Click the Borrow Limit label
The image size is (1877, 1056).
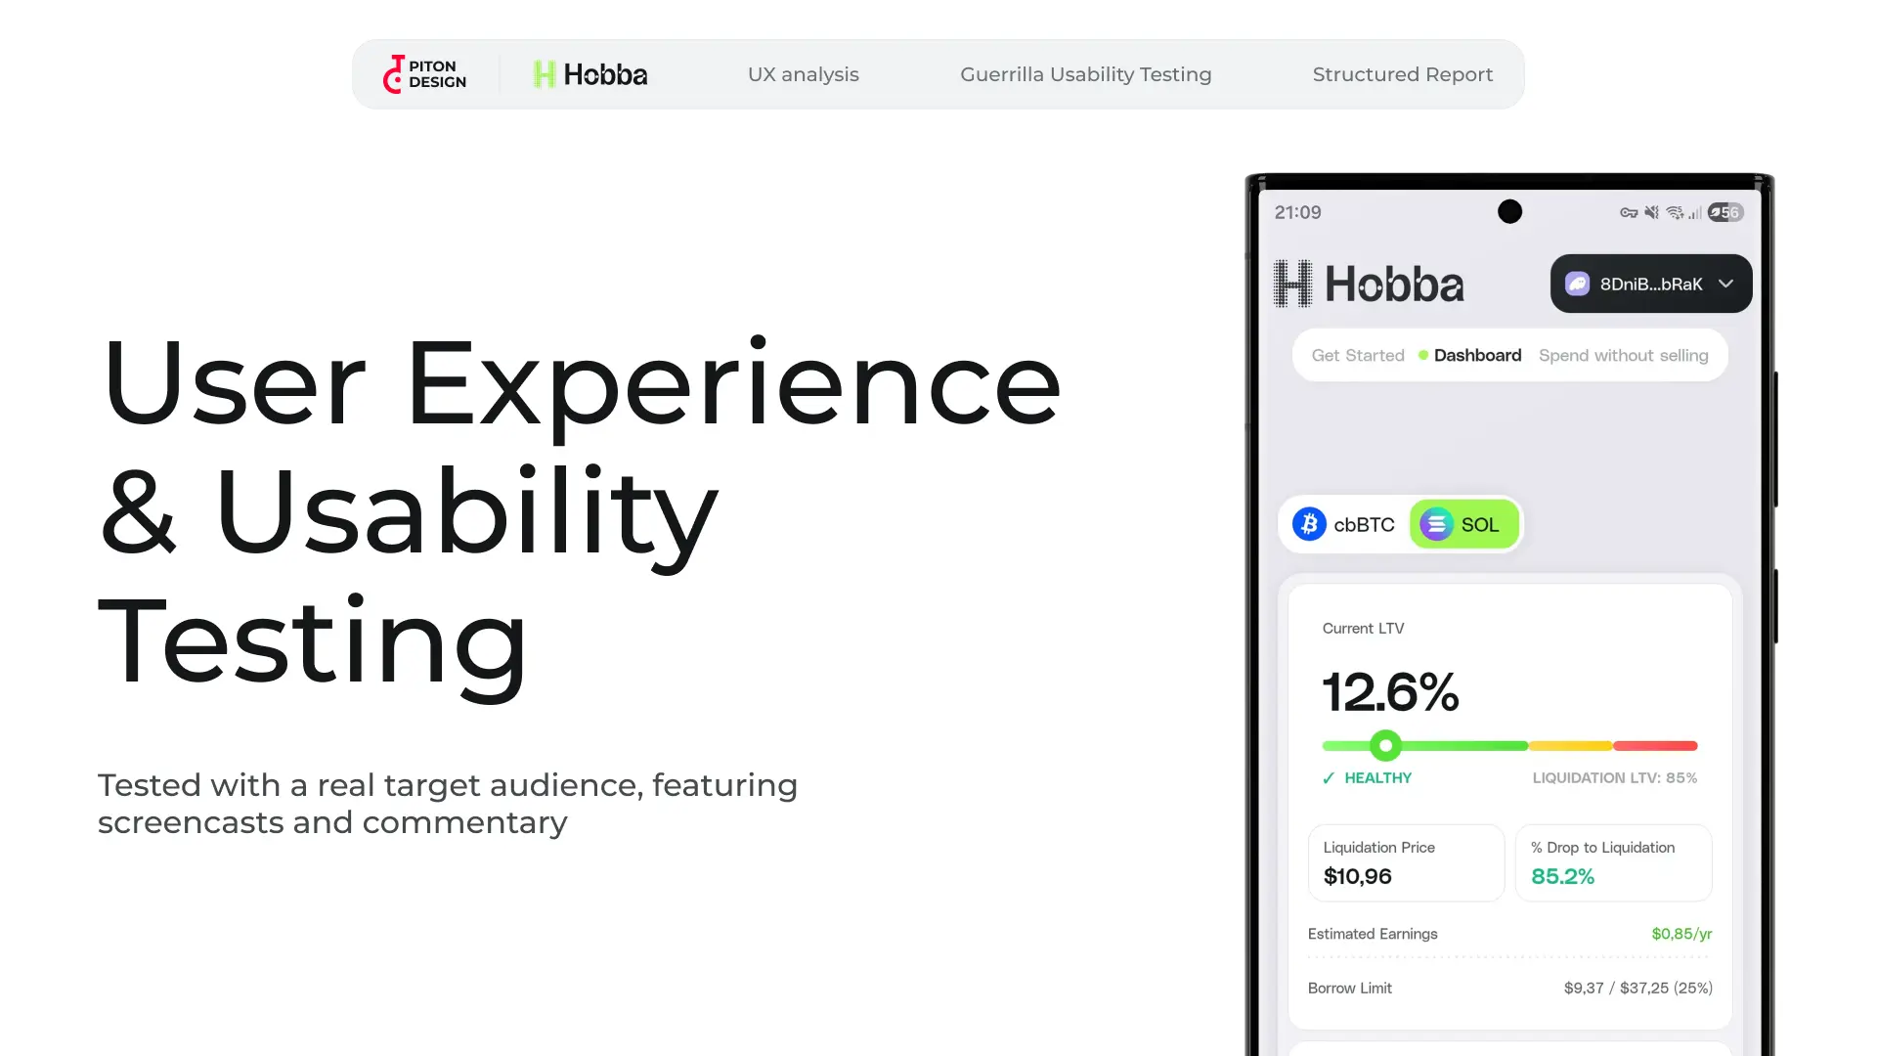click(x=1350, y=988)
